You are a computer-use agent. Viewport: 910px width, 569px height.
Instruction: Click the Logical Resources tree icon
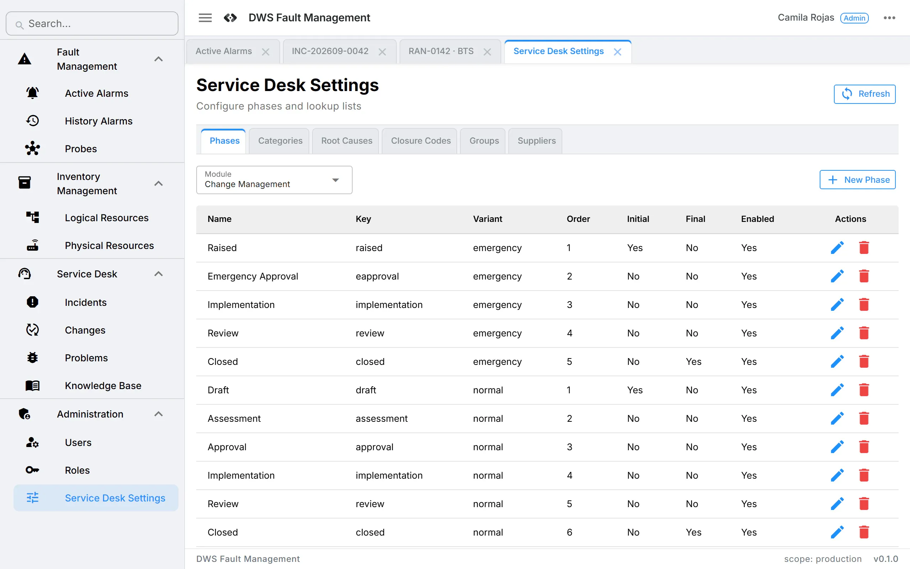tap(32, 218)
